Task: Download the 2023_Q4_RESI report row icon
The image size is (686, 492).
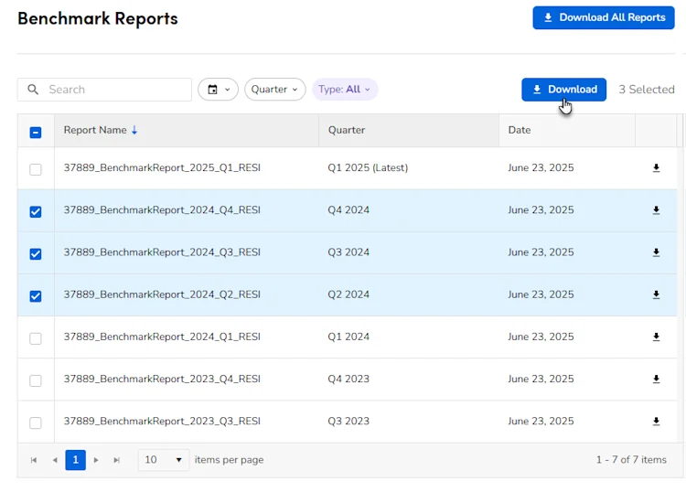Action: click(x=656, y=380)
